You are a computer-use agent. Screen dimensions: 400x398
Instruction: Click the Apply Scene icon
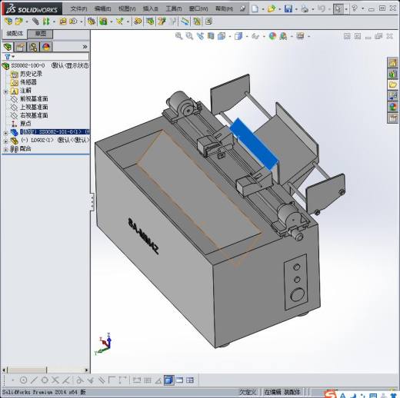[283, 36]
